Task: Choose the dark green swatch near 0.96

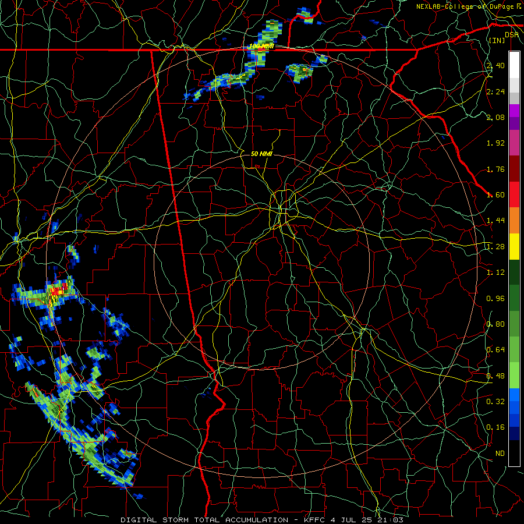Action: [x=514, y=298]
